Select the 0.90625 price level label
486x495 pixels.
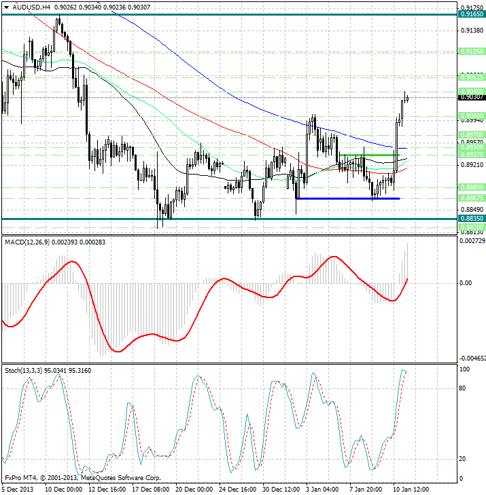(472, 77)
